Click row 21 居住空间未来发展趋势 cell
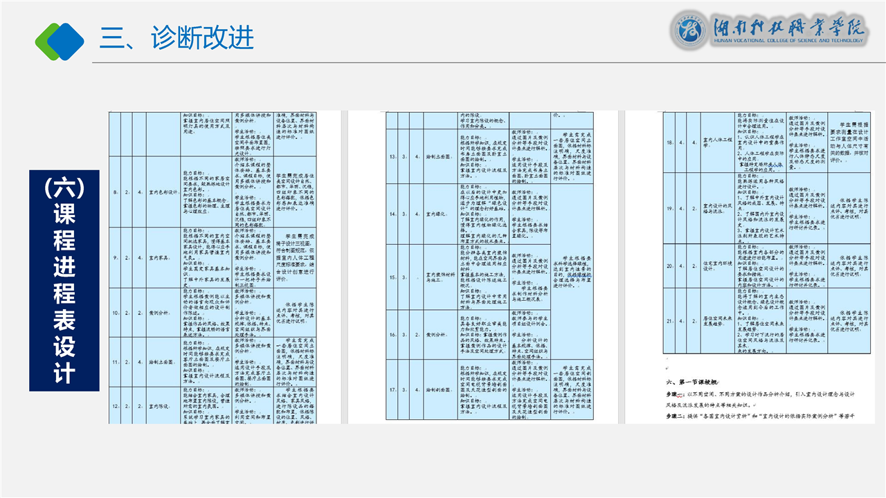This screenshot has height=498, width=886. [717, 321]
